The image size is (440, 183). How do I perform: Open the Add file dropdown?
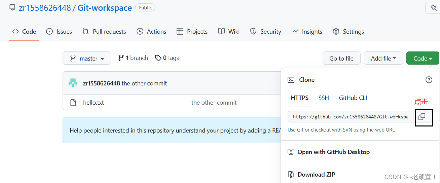(x=383, y=58)
